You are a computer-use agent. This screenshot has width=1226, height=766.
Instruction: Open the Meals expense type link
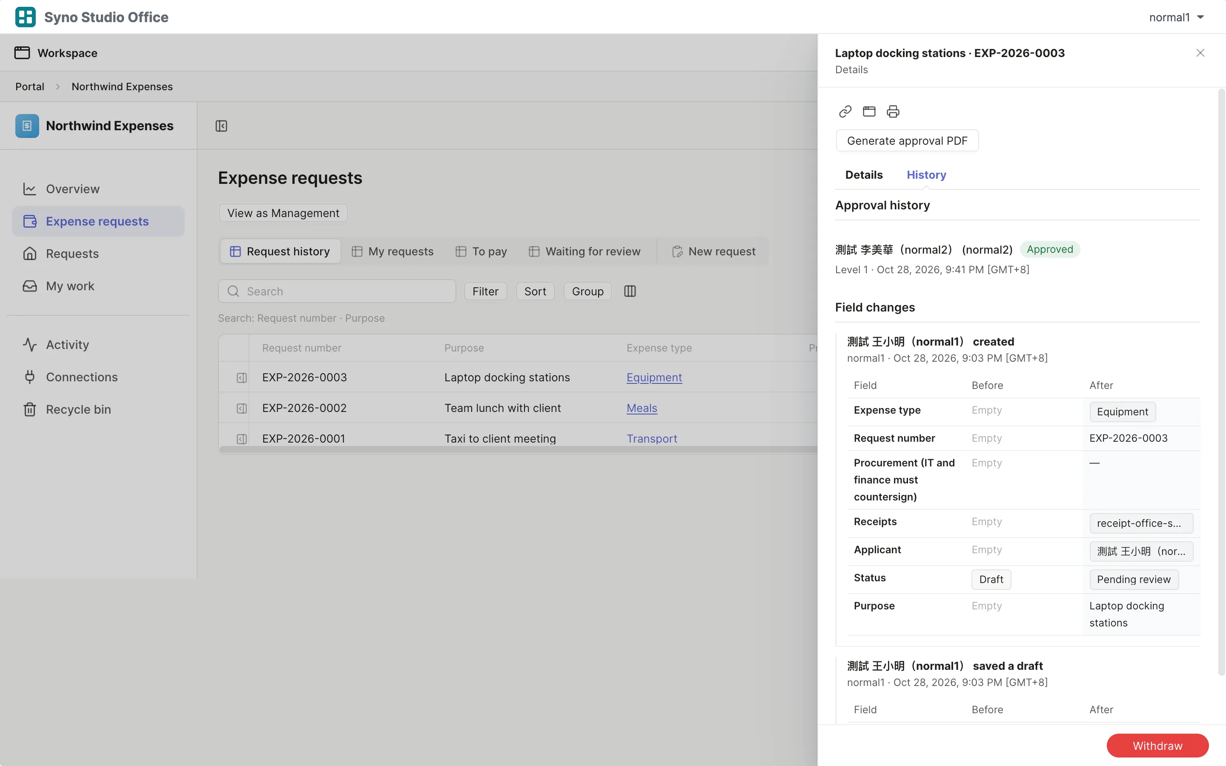(x=642, y=408)
